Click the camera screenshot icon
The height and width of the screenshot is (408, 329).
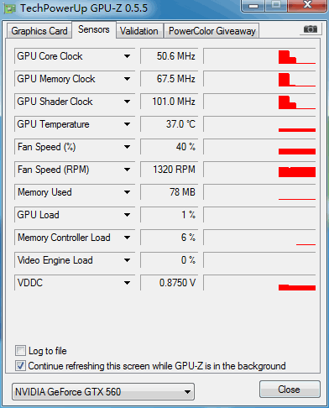[311, 29]
